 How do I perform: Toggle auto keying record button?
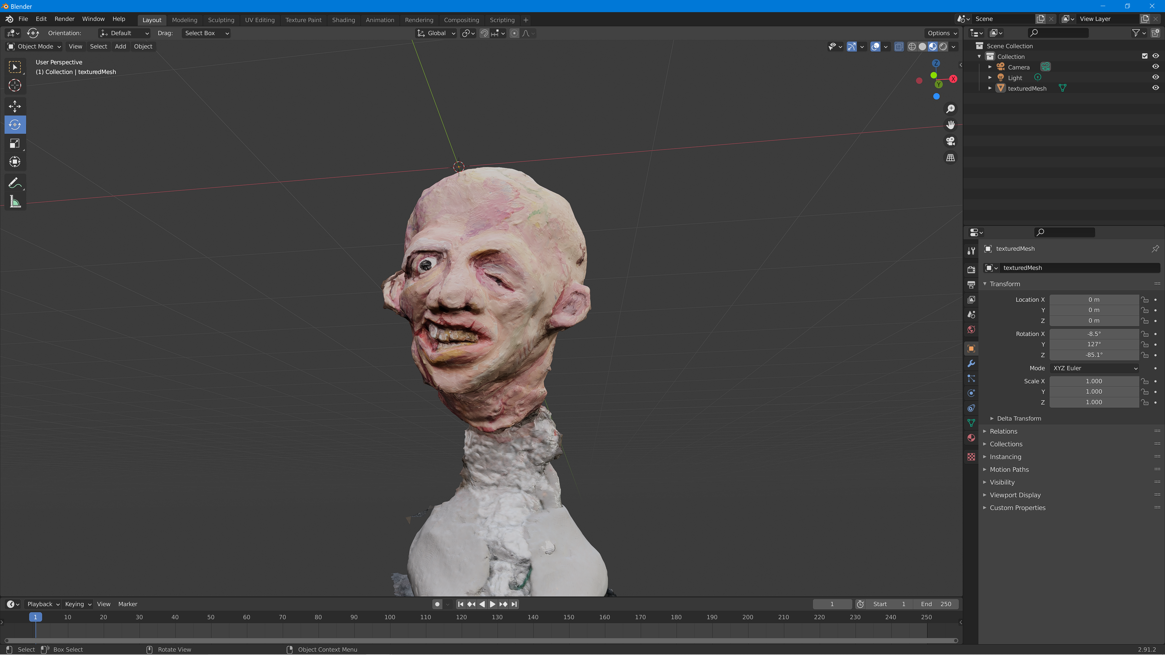click(x=437, y=604)
